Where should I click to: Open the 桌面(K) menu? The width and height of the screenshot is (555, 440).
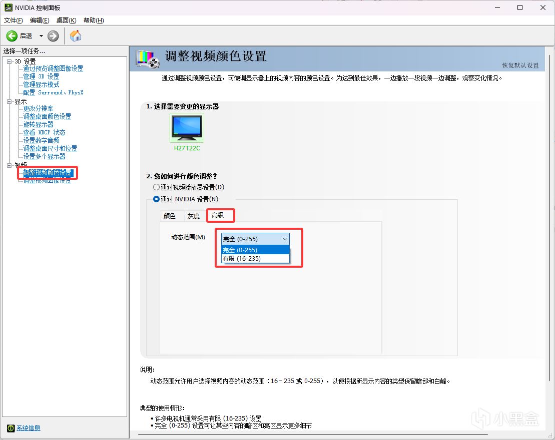66,20
